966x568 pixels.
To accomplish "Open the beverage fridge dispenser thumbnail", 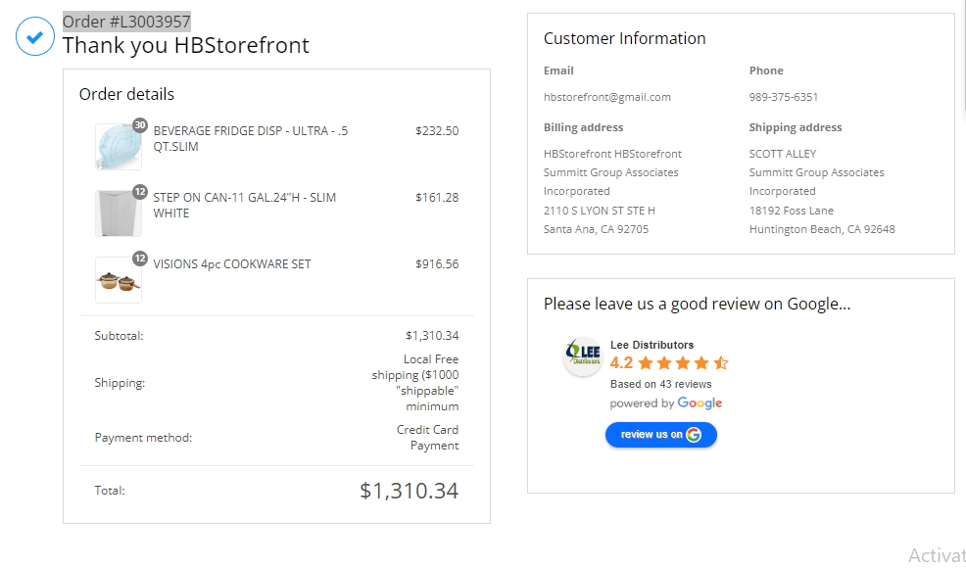I will point(119,147).
